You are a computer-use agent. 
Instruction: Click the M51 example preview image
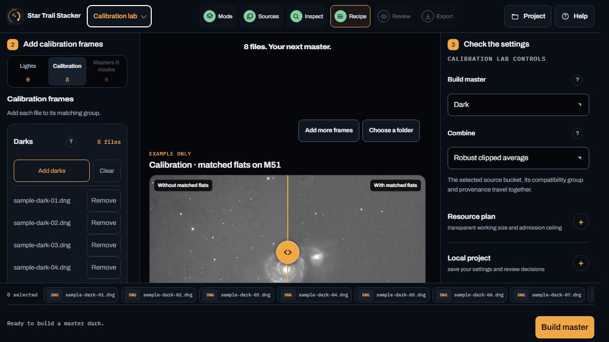(x=287, y=229)
